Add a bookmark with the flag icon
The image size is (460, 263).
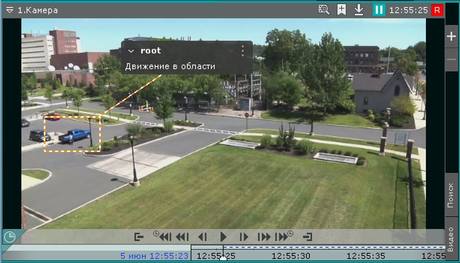click(x=341, y=10)
